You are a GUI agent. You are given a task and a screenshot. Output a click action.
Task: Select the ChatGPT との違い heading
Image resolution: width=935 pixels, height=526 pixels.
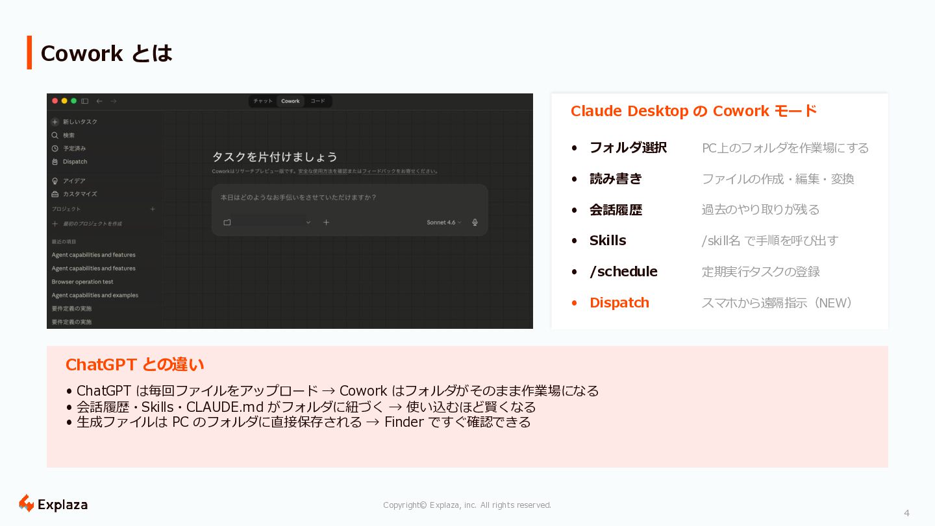[x=135, y=365]
